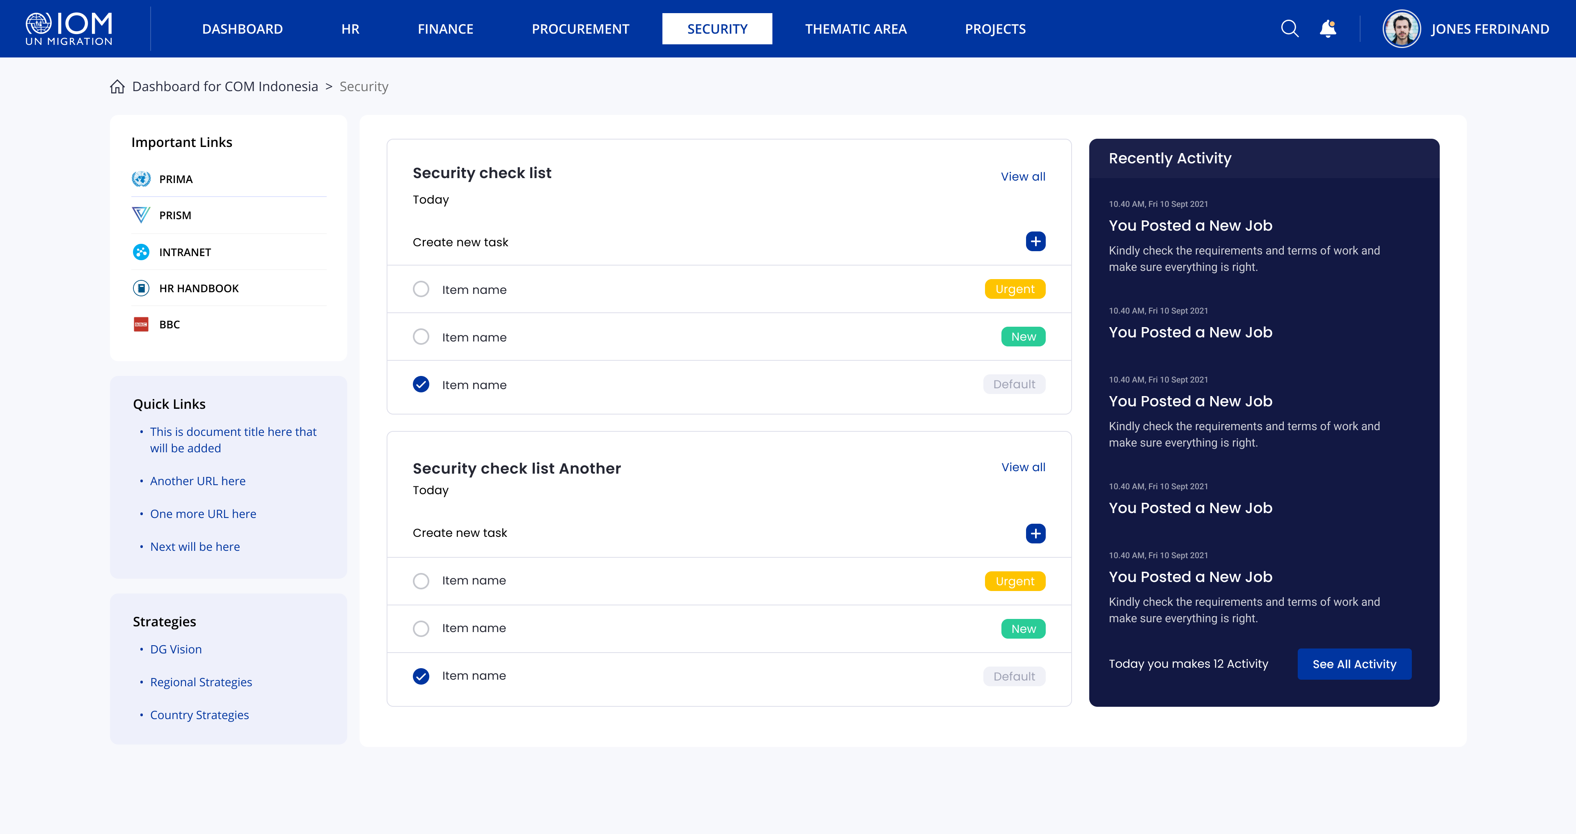Click the See All Activity button
1576x834 pixels.
tap(1354, 664)
